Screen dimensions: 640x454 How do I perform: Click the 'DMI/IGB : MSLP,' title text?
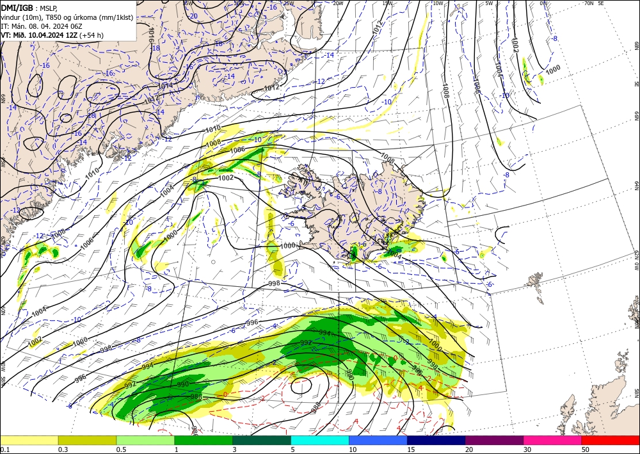[30, 7]
